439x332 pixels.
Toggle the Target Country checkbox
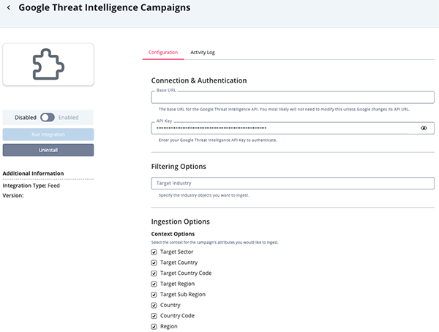click(x=154, y=263)
